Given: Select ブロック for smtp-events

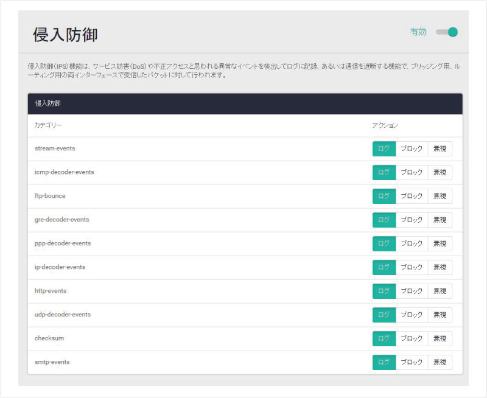Looking at the screenshot, I should point(412,362).
